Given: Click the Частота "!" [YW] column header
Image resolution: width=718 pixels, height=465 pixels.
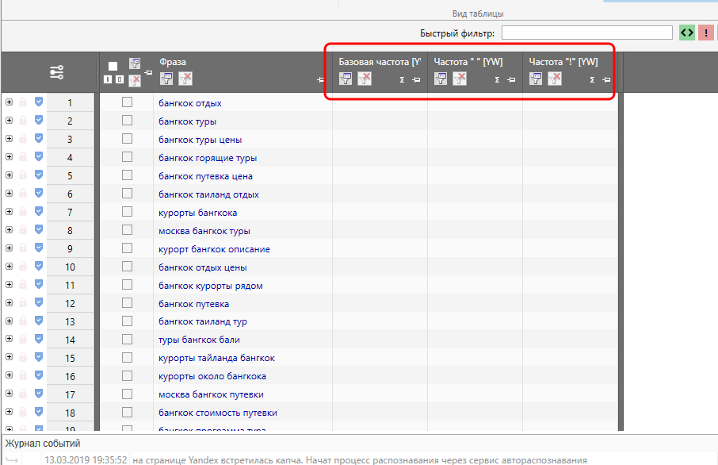Looking at the screenshot, I should pos(563,61).
